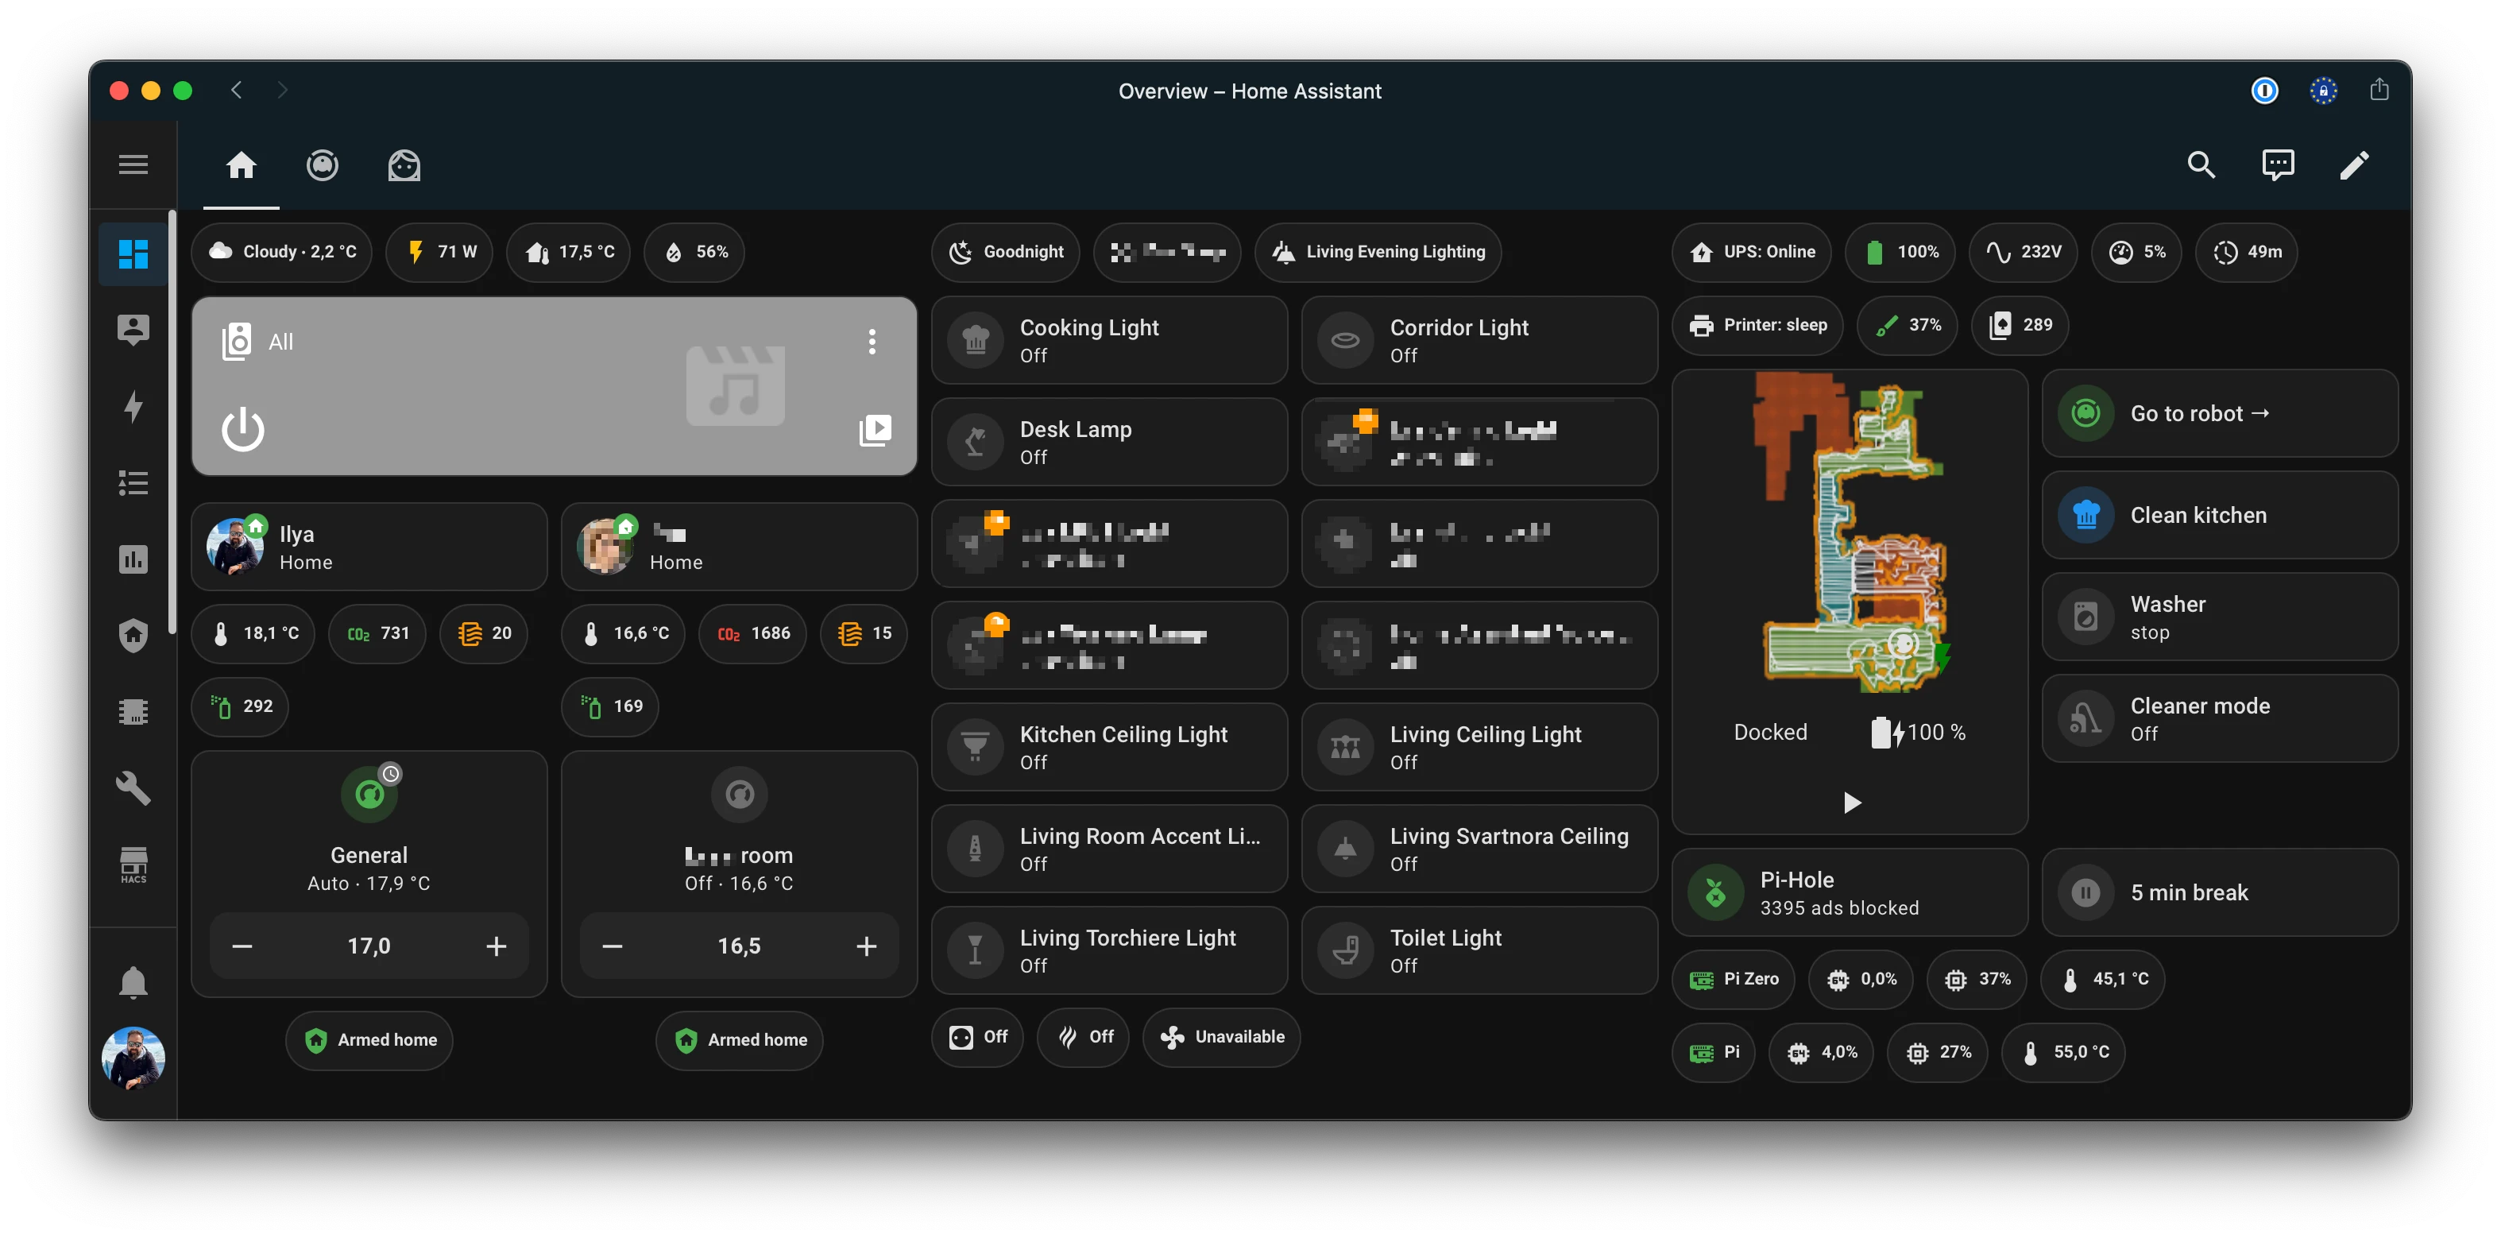Open Developer Tools via the wrench icon

133,788
